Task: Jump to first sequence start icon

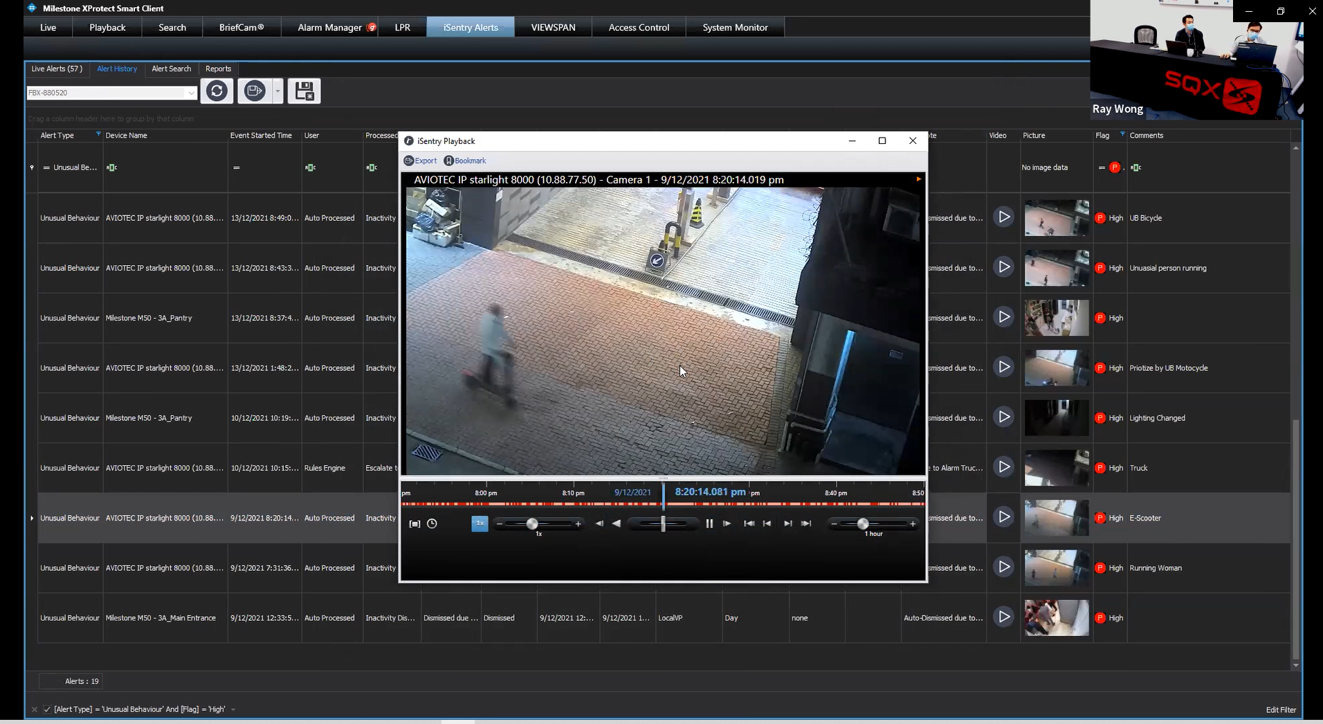Action: [x=749, y=524]
